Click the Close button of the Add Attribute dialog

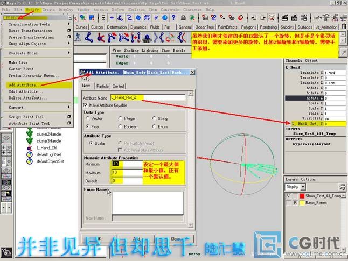click(175, 239)
